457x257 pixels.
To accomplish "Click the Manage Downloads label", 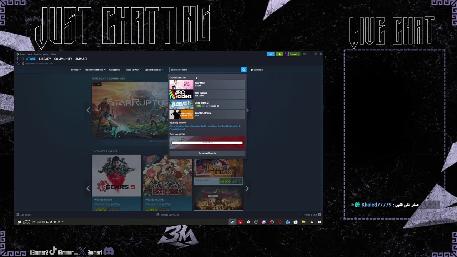I will point(170,215).
